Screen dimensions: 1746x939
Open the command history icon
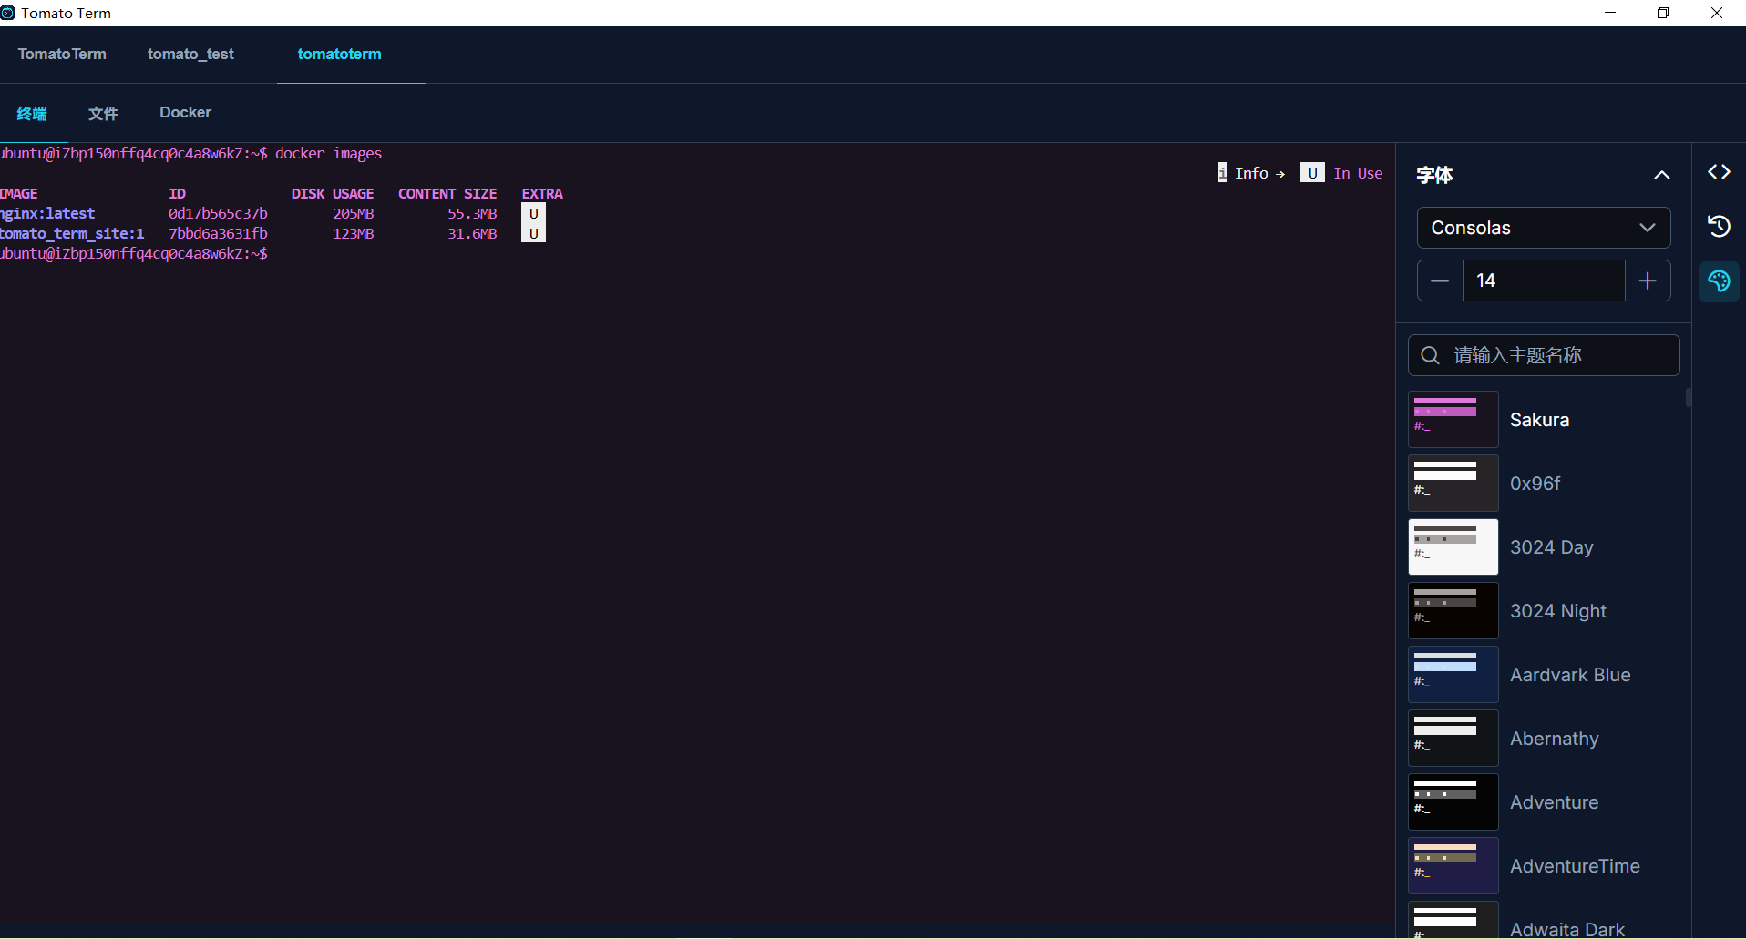1719,226
